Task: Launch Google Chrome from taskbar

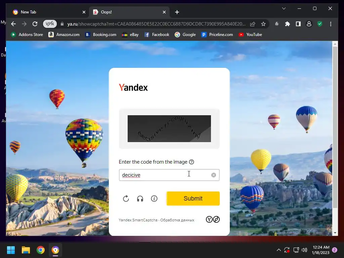Action: (x=41, y=250)
